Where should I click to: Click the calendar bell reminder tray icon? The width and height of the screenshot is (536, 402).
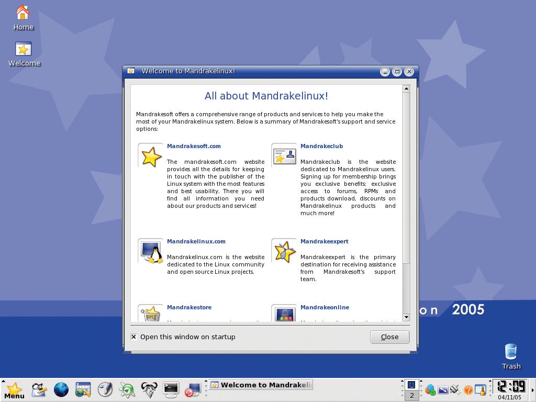pos(481,389)
